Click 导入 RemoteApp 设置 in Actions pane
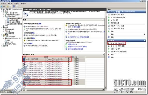Image resolution: width=148 pixels, height=95 pixels. pyautogui.click(x=117, y=28)
